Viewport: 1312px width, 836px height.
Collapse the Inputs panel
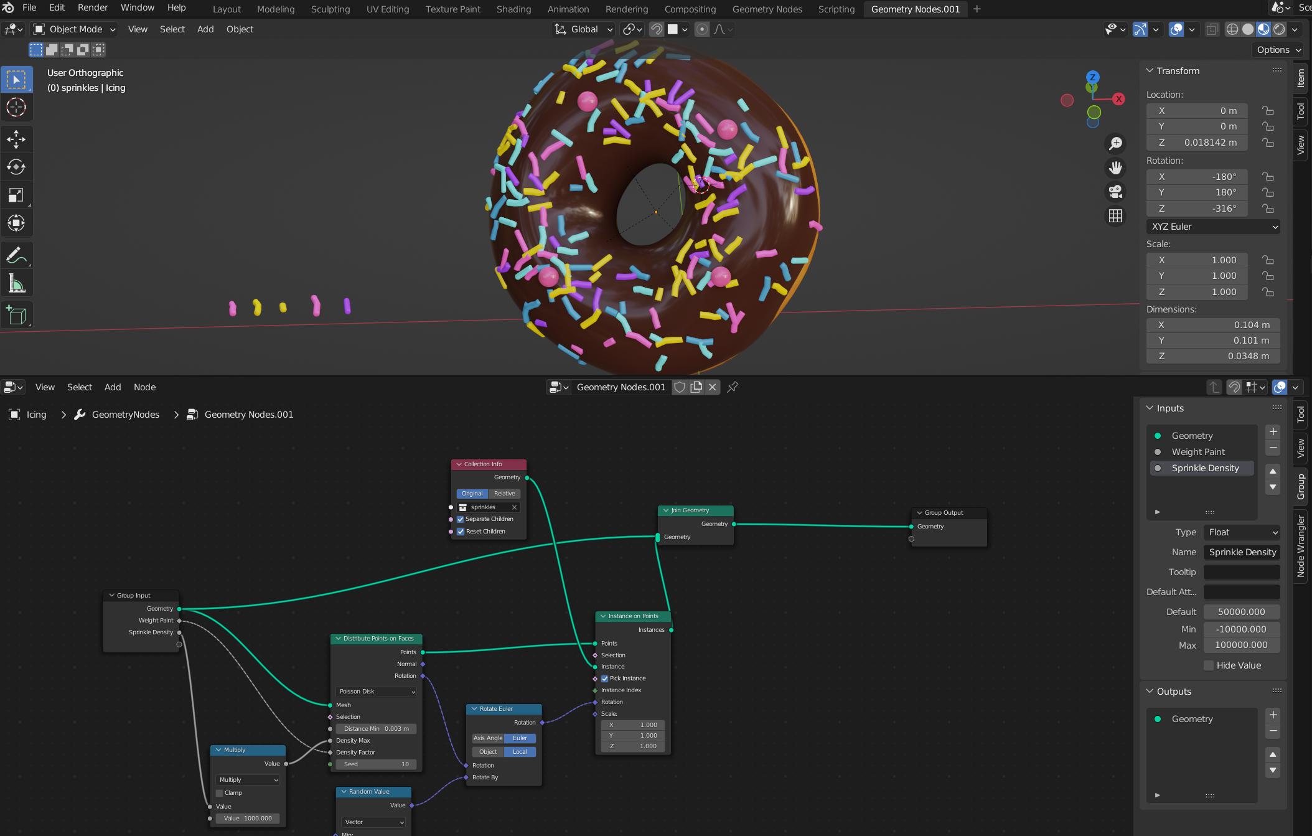coord(1150,408)
